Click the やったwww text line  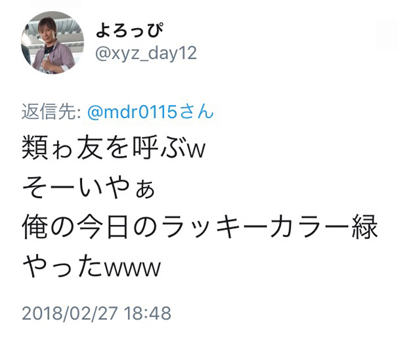point(92,266)
